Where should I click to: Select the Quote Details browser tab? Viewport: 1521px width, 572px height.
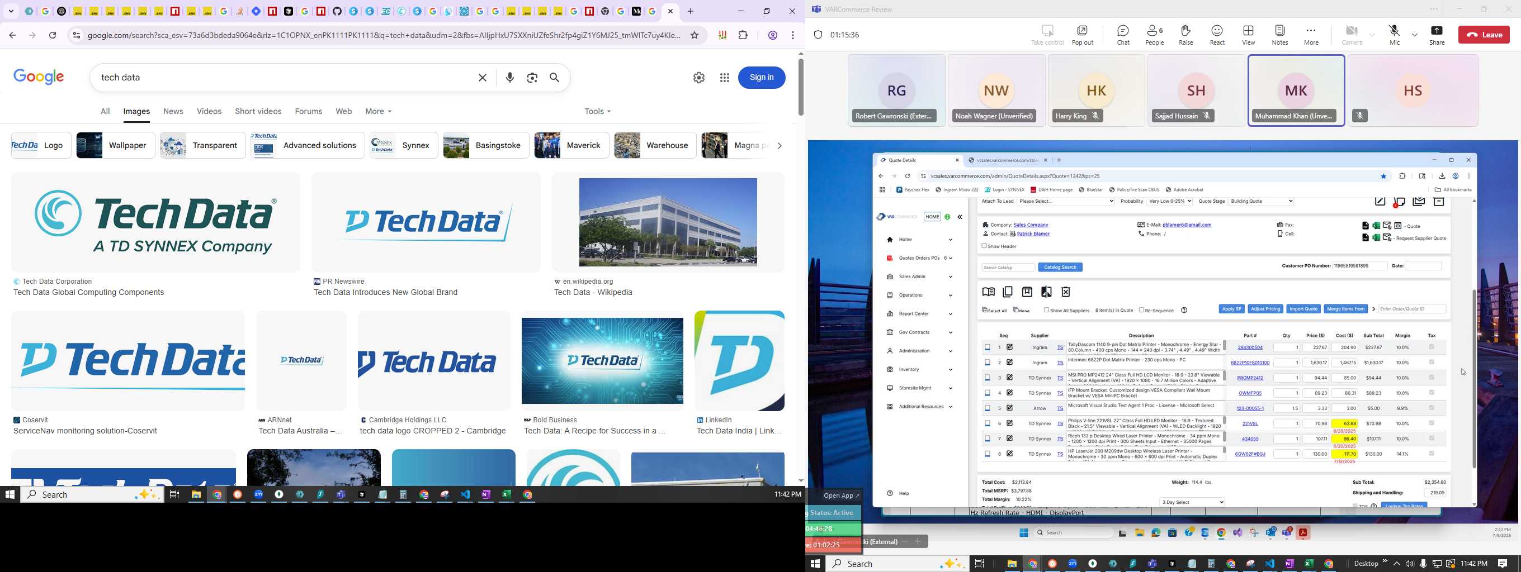click(x=919, y=160)
